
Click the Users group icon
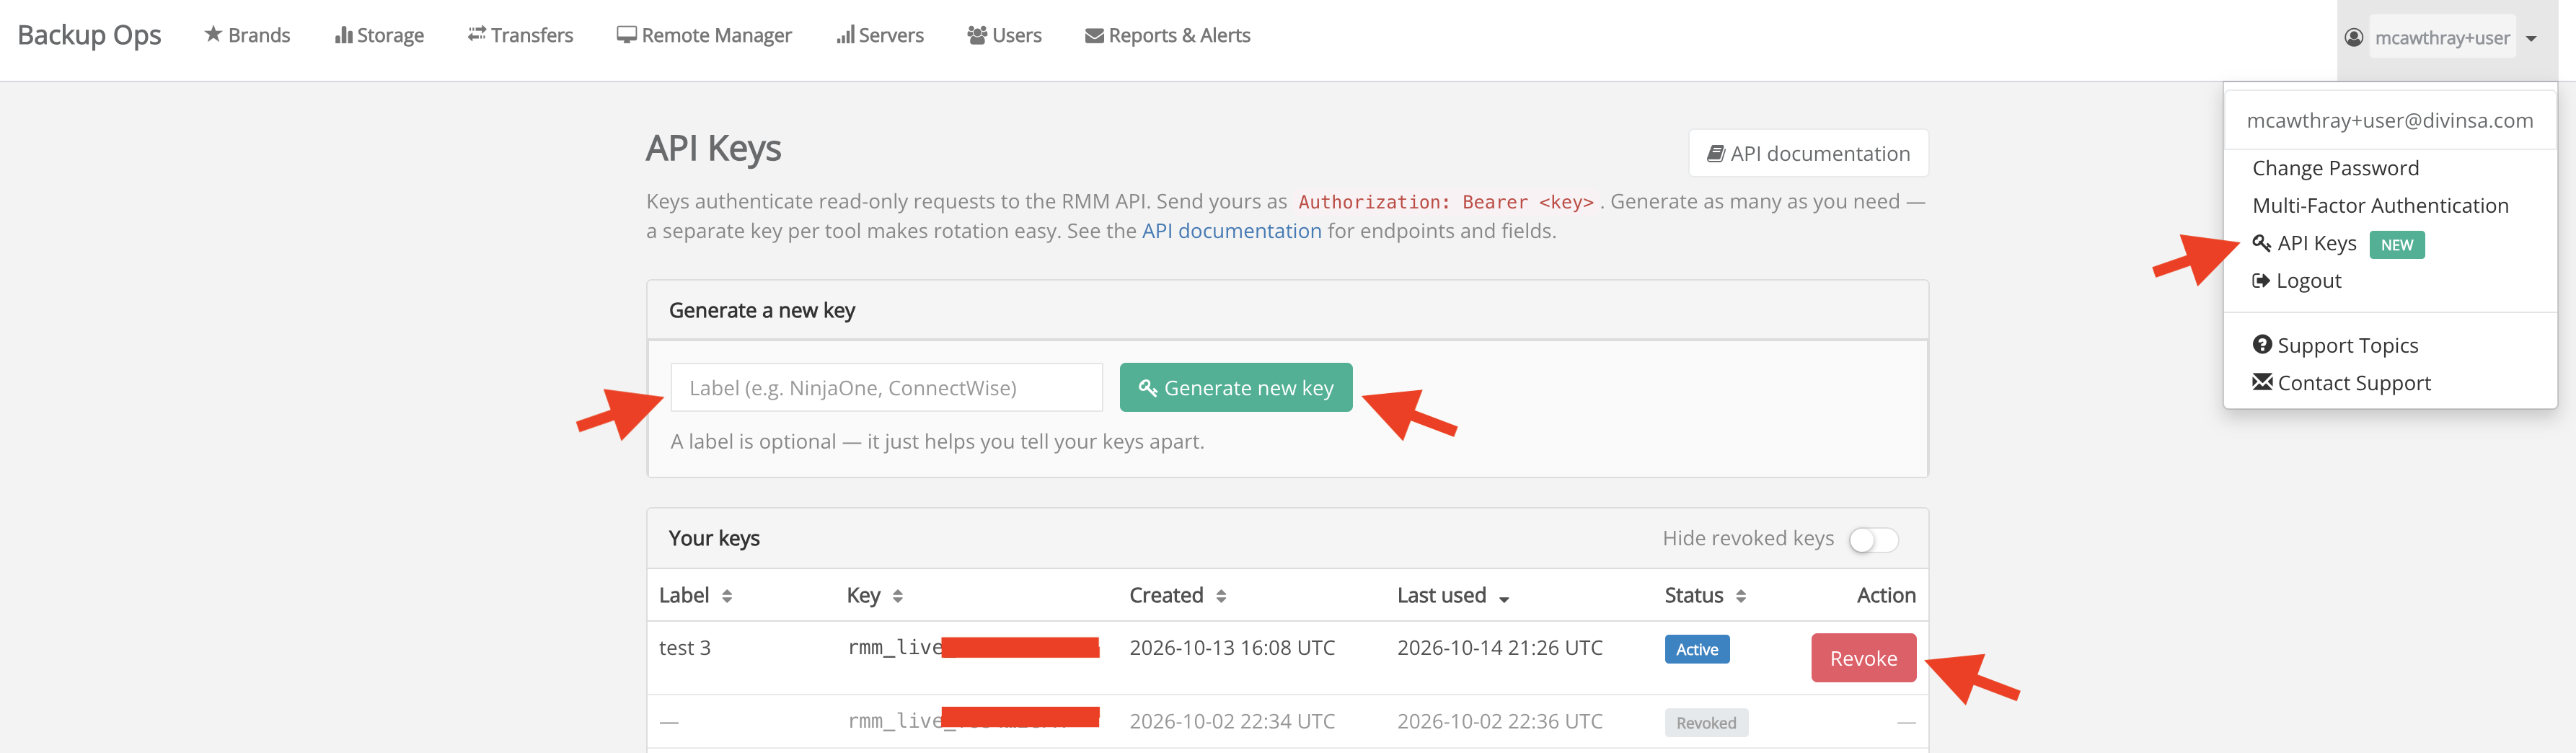coord(977,35)
